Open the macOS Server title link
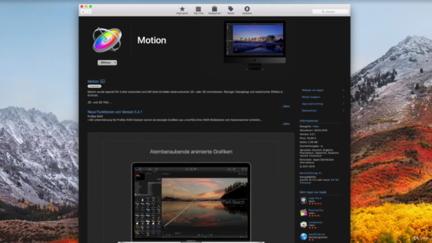The height and width of the screenshot is (243, 432). coord(317,234)
